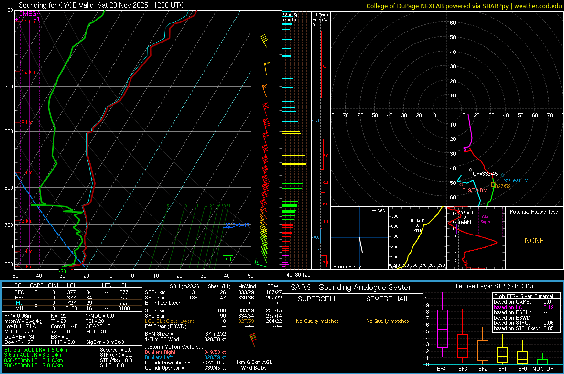Viewport: 564px width, 374px height.
Task: Click the 'maxT = 6F' value
Action: (x=62, y=331)
